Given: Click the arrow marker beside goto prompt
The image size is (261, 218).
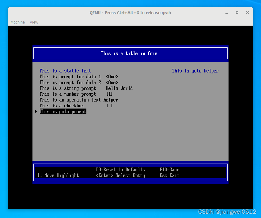Looking at the screenshot, I should coord(36,112).
